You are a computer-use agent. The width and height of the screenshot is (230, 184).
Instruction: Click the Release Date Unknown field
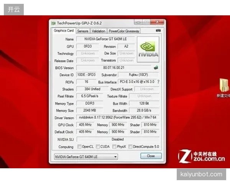click(x=87, y=61)
